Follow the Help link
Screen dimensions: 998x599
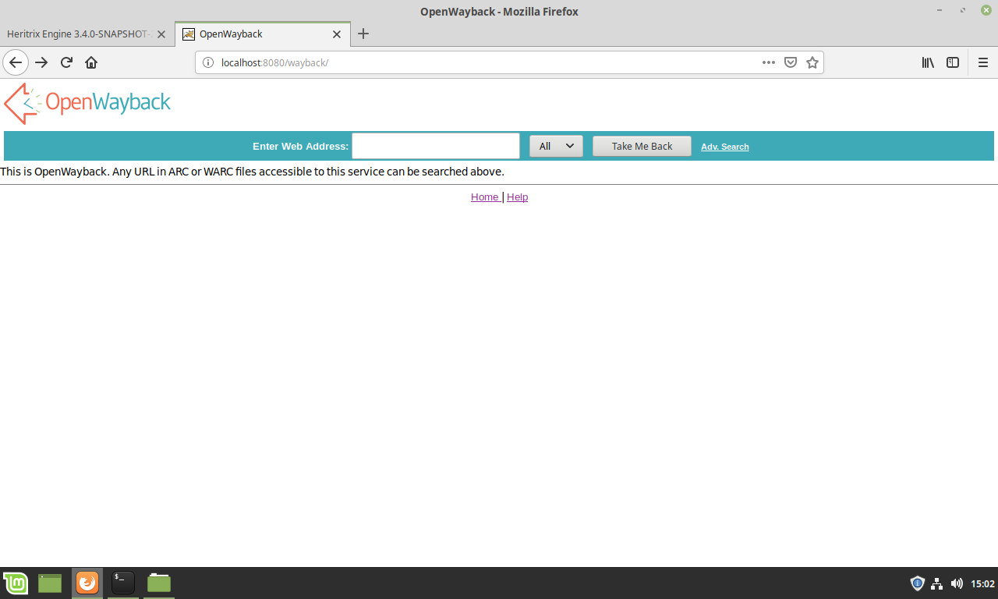coord(517,197)
